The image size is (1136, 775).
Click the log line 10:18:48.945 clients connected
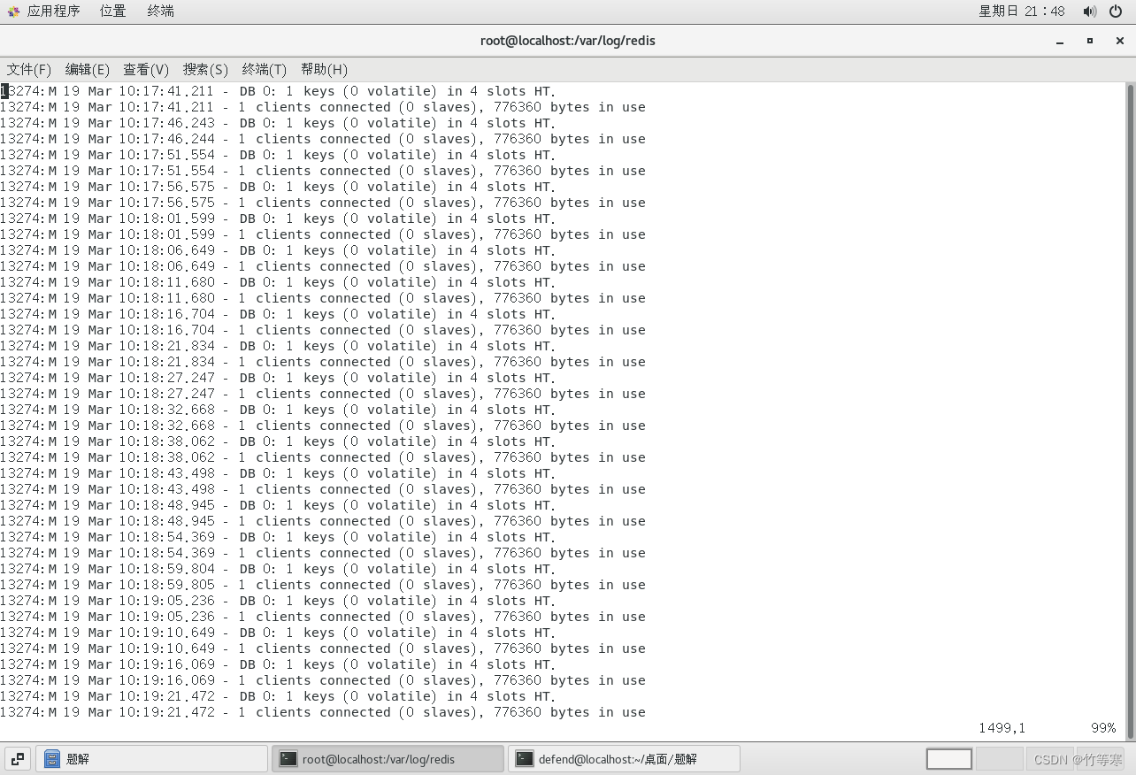[x=323, y=521]
